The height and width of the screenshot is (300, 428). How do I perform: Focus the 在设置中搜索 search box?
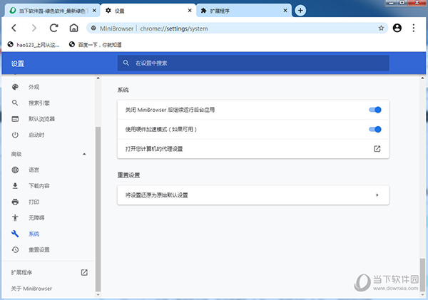point(253,63)
